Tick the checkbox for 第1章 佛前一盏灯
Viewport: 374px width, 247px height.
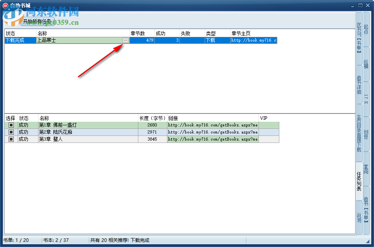pos(11,125)
